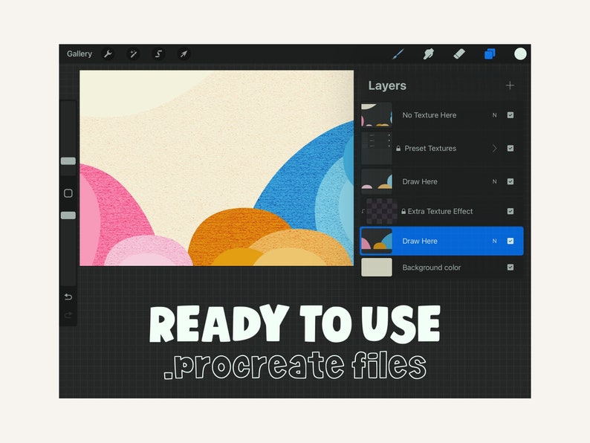Toggle visibility of Background color layer

[x=510, y=268]
